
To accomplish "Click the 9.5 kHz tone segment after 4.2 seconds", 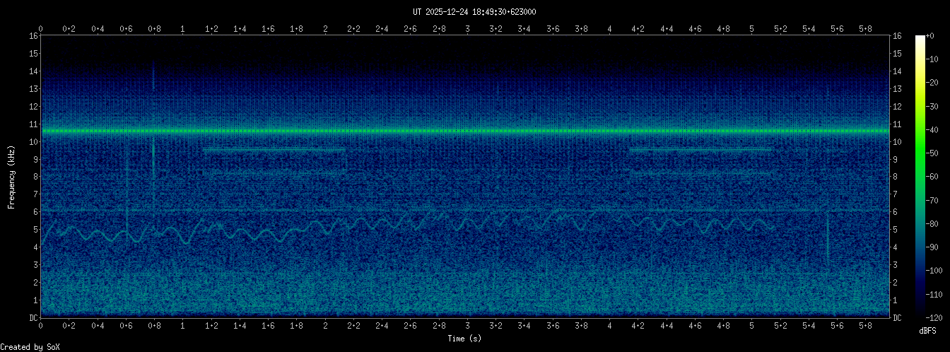I will (700, 150).
